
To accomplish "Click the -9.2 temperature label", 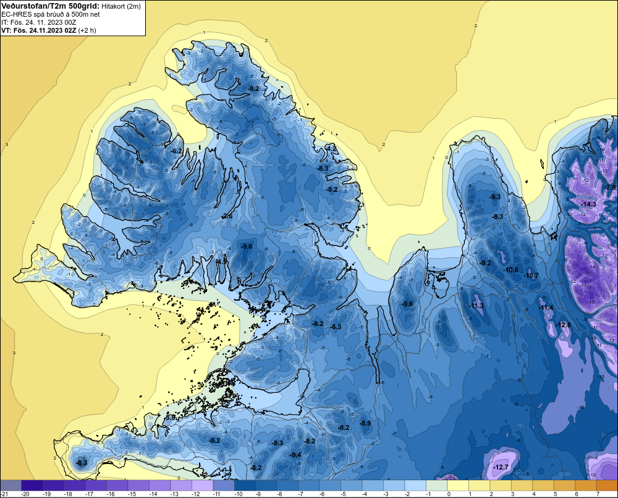I will click(x=485, y=263).
